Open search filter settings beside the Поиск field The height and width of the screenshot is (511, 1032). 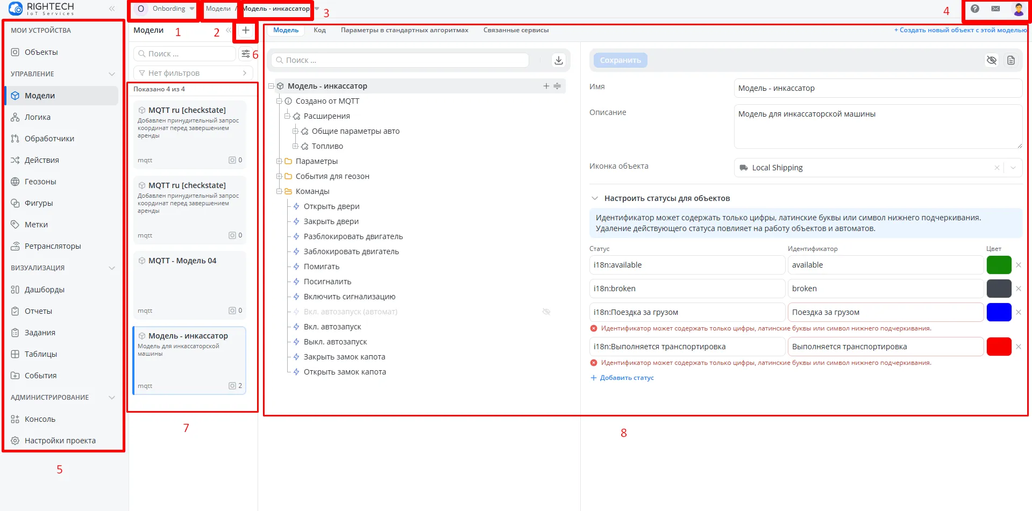(x=246, y=53)
